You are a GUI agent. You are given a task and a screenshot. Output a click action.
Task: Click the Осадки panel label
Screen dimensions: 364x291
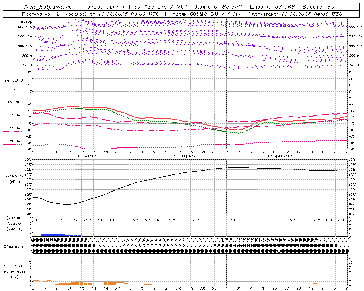(x=15, y=223)
